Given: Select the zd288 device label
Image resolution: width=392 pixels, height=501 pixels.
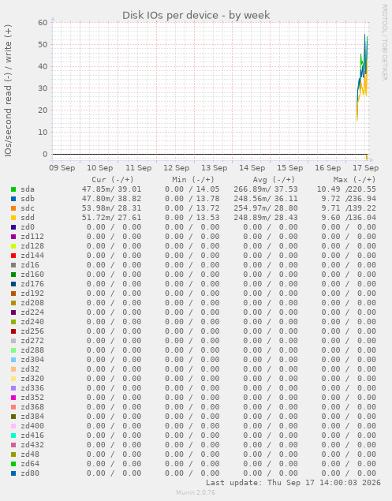Looking at the screenshot, I should [32, 350].
